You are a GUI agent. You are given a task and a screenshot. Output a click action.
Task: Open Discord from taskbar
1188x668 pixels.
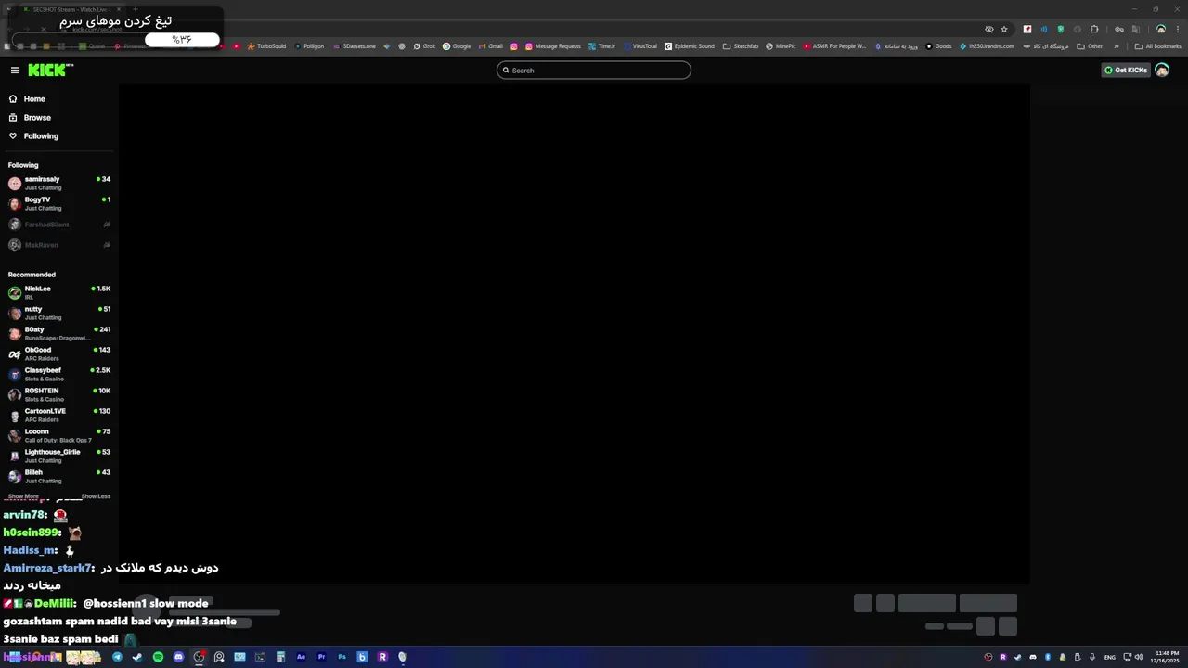tap(178, 657)
